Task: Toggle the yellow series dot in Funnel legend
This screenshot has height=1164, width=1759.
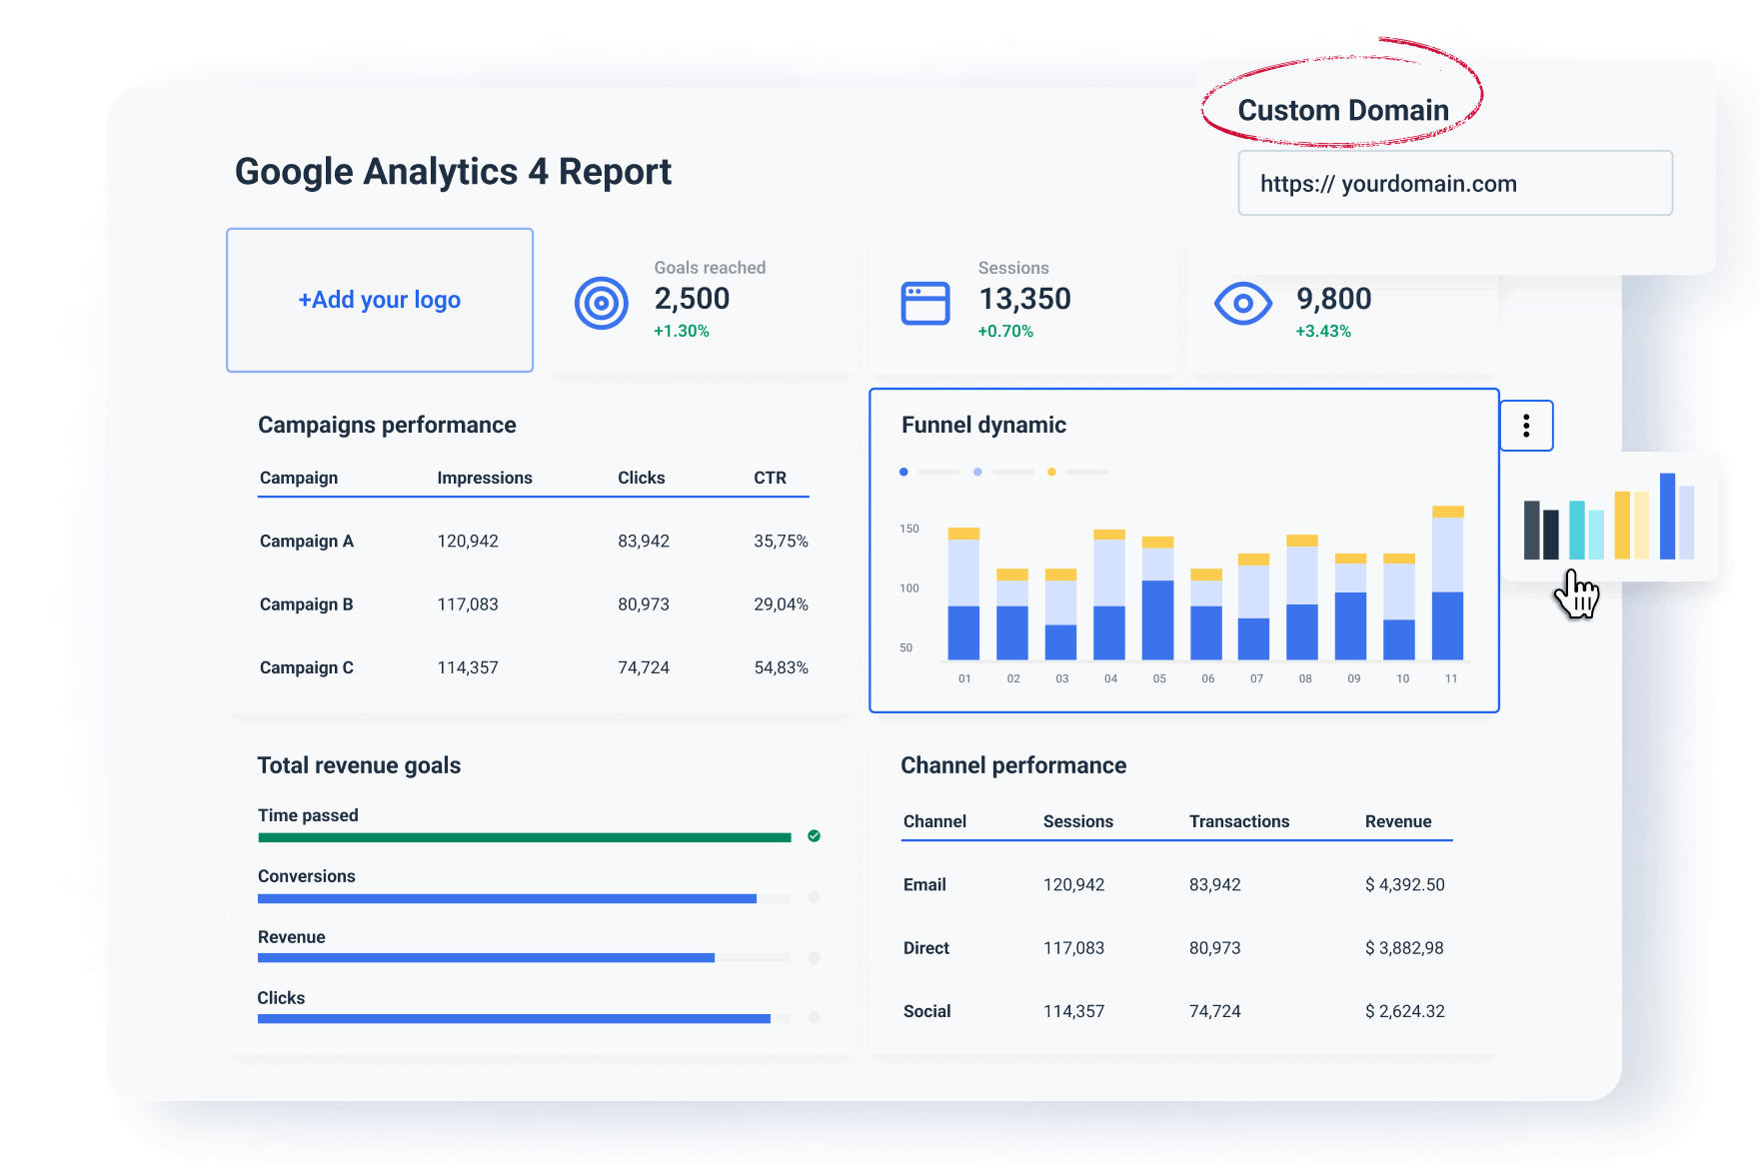Action: [1050, 471]
